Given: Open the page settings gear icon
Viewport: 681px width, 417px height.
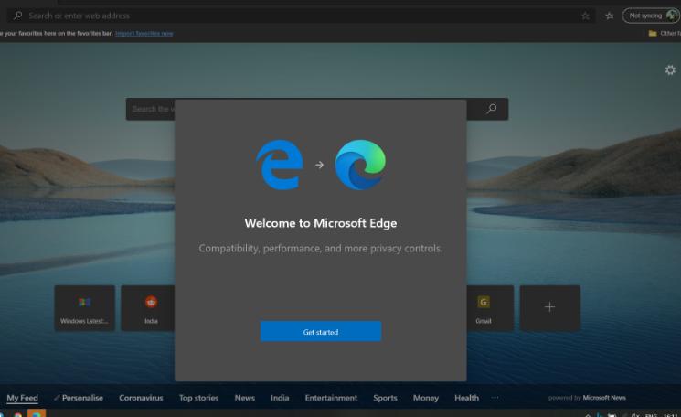Looking at the screenshot, I should click(670, 69).
